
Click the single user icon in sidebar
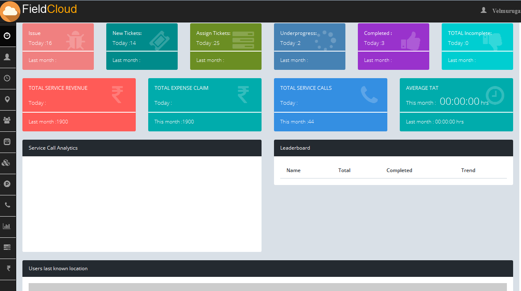[x=7, y=57]
